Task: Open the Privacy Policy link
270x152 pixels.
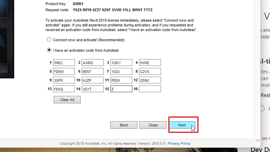Action: click(x=179, y=144)
